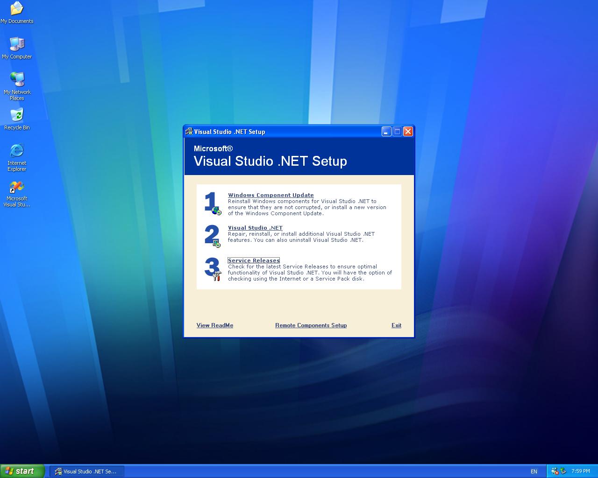Viewport: 598px width, 478px height.
Task: Open the Visual Studio .NET setup link
Action: (x=255, y=228)
